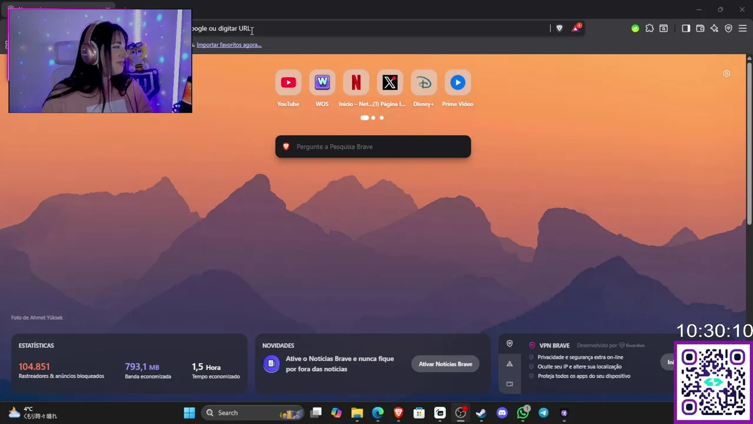This screenshot has height=424, width=753.
Task: Click the VPN BRAVE widget title
Action: [x=554, y=346]
